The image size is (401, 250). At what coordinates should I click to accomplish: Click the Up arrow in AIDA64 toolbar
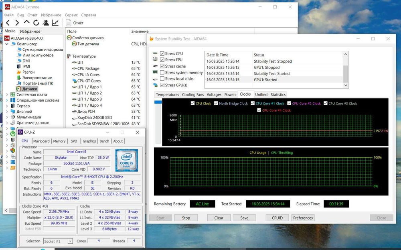pos(26,22)
